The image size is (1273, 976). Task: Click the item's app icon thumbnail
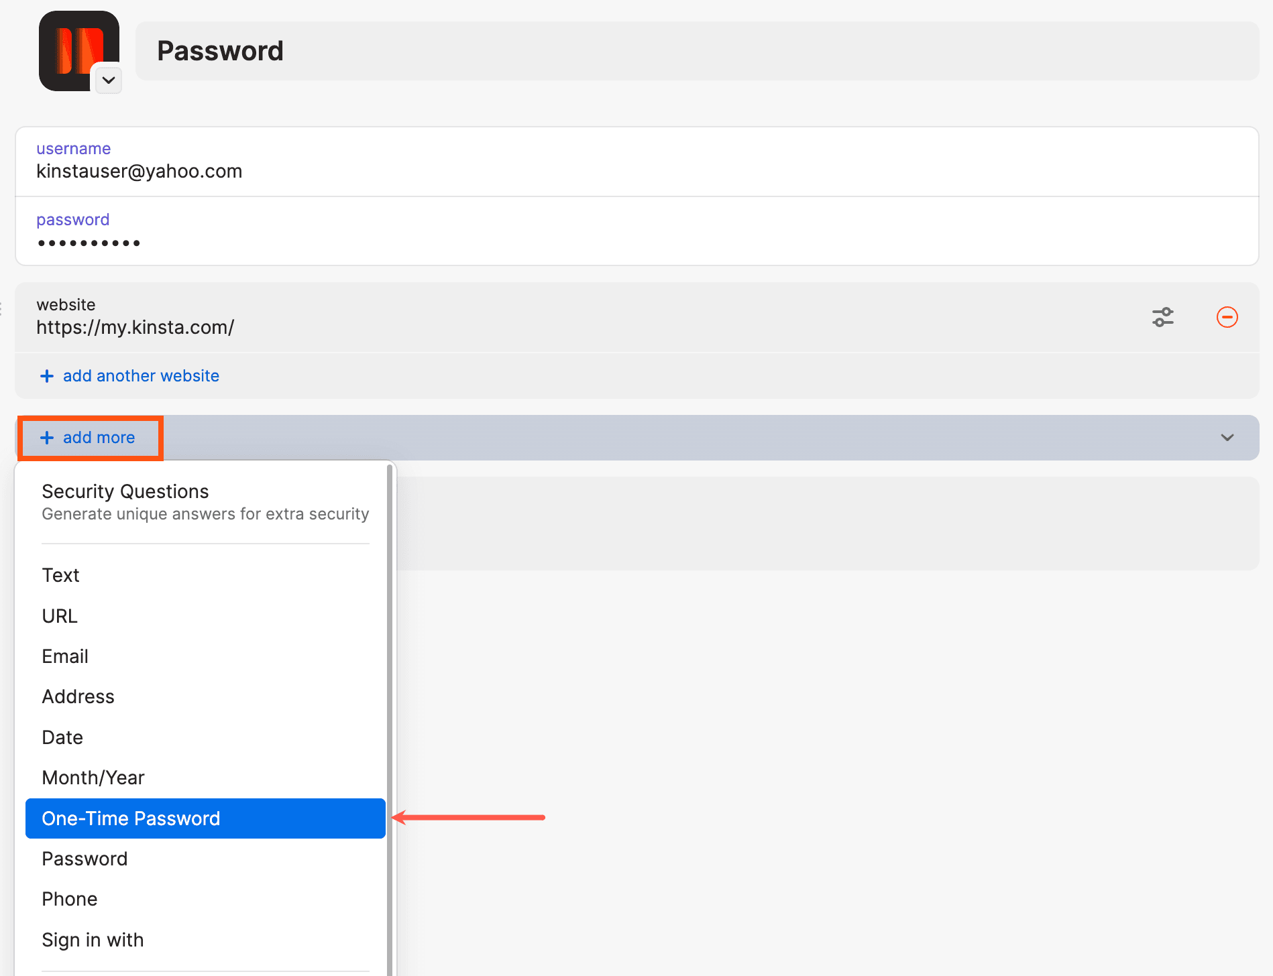[78, 50]
